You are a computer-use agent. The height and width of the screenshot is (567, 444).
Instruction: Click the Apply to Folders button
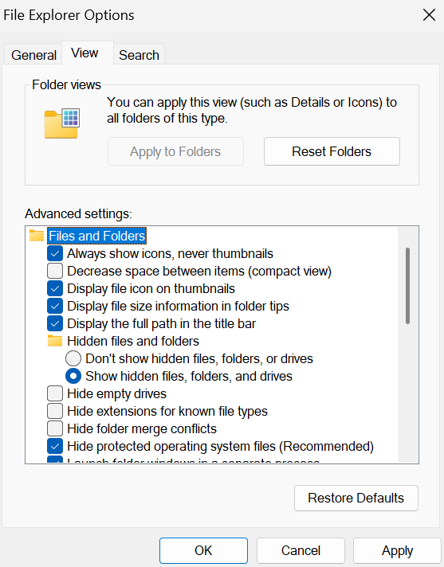175,151
